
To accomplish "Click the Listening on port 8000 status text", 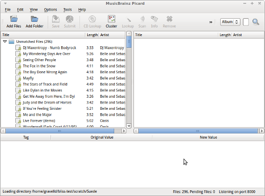I will [237, 192].
